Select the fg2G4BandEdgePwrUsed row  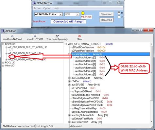(x=90, y=95)
